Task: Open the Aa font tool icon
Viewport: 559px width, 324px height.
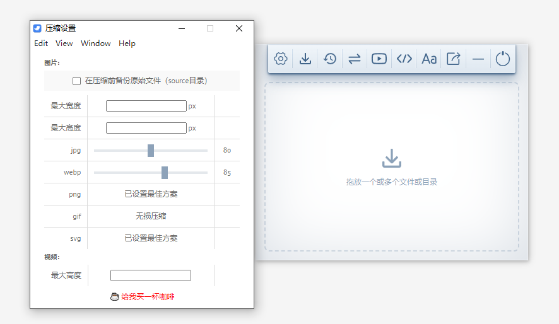Action: pyautogui.click(x=429, y=59)
